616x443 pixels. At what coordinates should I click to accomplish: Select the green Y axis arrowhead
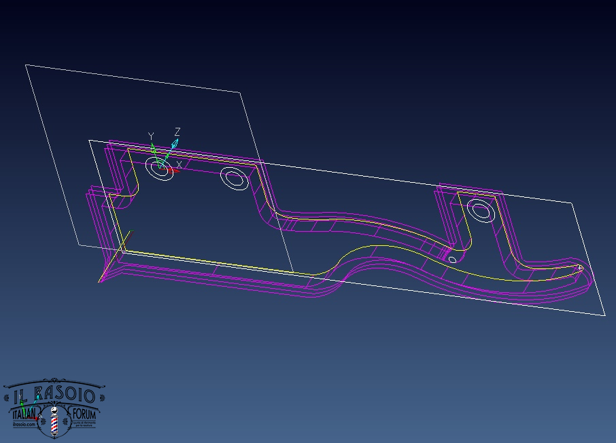point(154,147)
